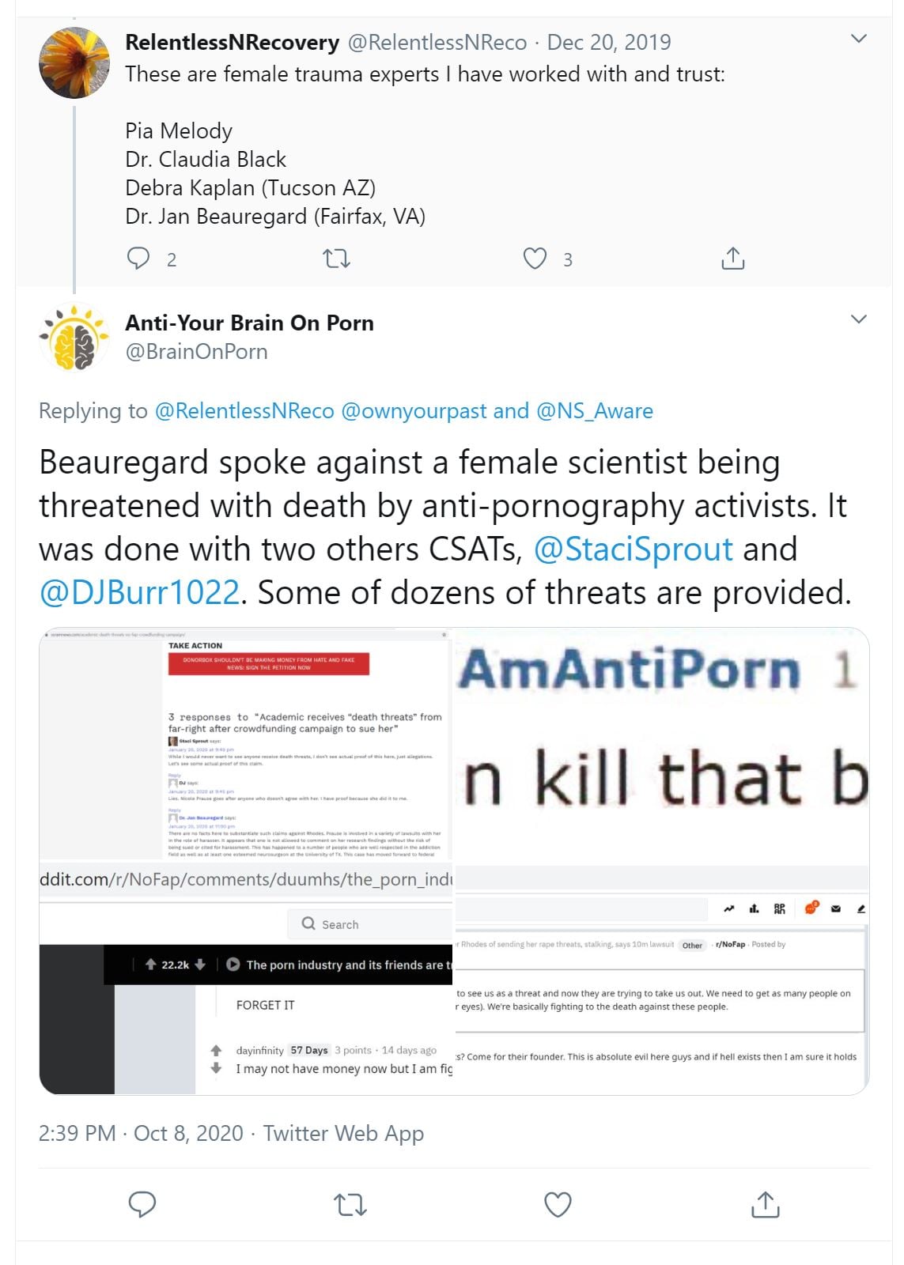This screenshot has width=904, height=1265.
Task: Open the flower profile avatar of RelentlessNRecovery
Action: [74, 63]
